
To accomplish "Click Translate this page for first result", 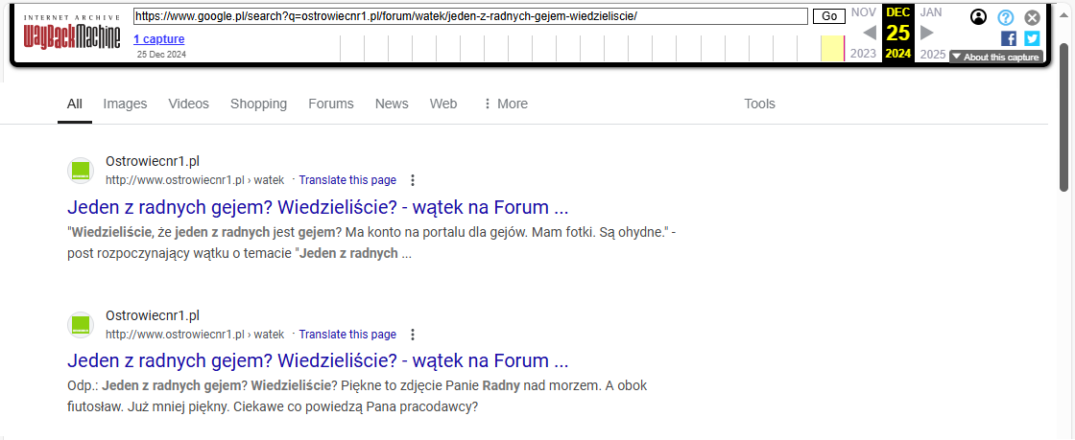I will point(347,180).
